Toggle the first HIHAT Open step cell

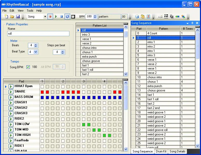pos(42,87)
